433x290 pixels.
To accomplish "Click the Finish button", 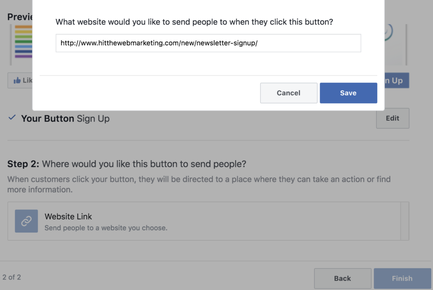I will point(402,279).
